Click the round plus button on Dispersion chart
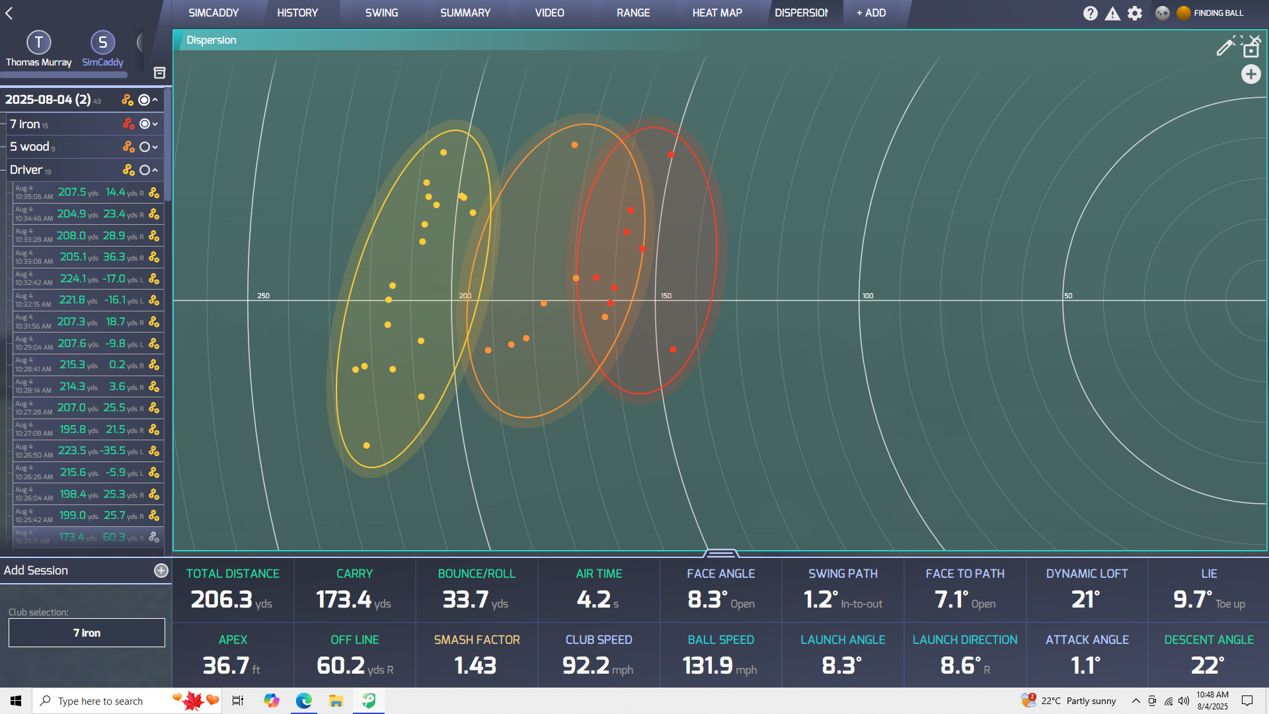 pyautogui.click(x=1250, y=74)
